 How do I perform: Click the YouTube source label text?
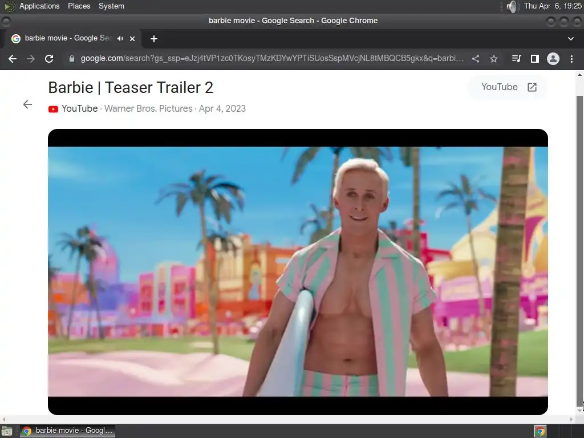[x=79, y=108]
